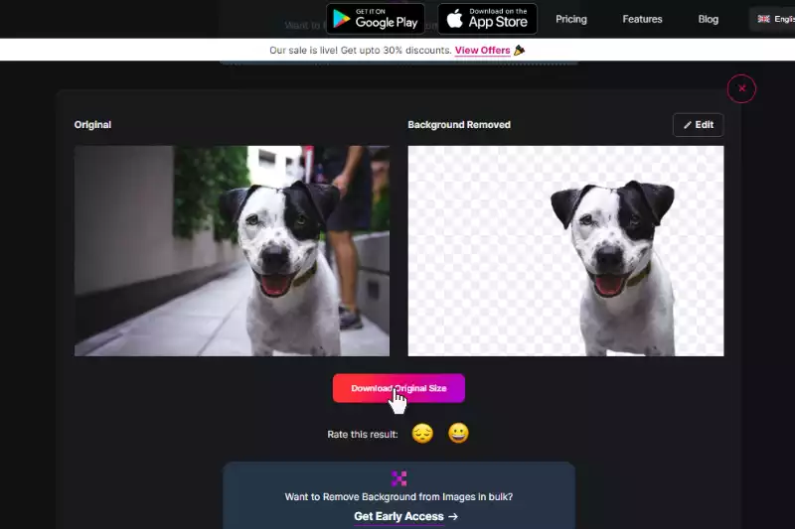Click the happy grinning rating emoji

coord(458,434)
